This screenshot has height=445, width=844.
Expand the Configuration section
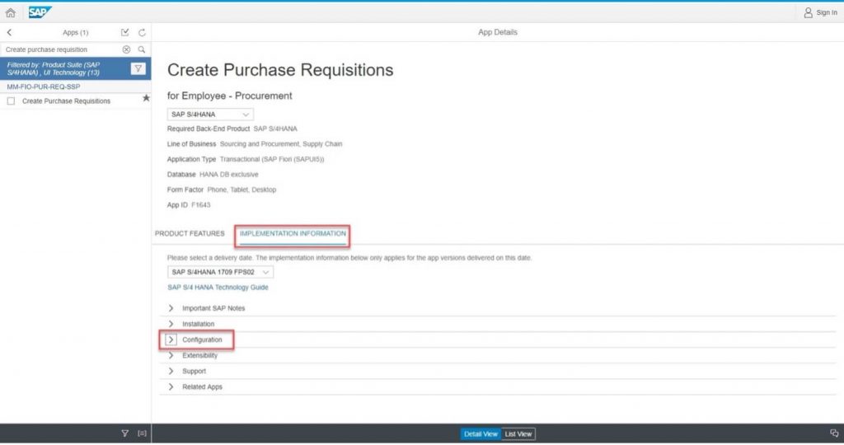click(x=171, y=340)
